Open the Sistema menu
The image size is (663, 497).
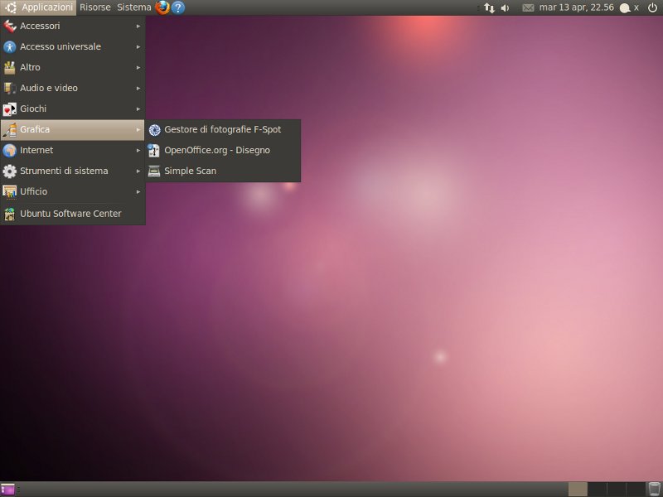(x=133, y=7)
